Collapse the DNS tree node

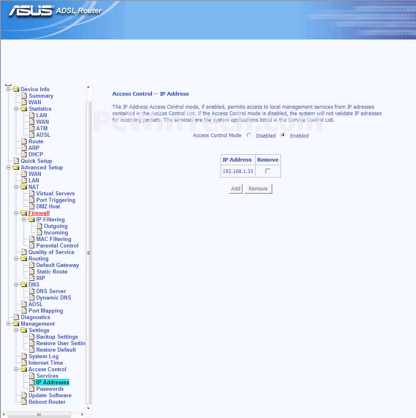(x=16, y=285)
